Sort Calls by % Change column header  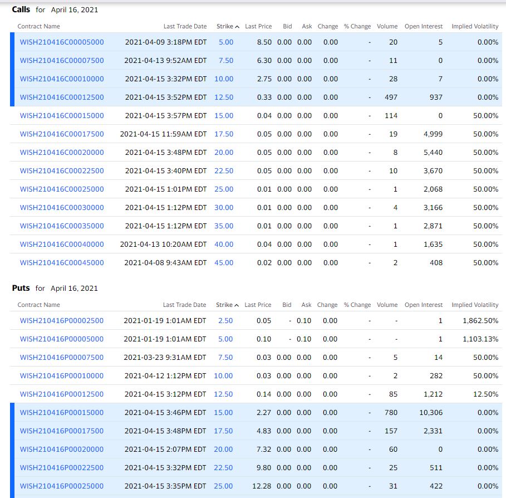point(357,26)
